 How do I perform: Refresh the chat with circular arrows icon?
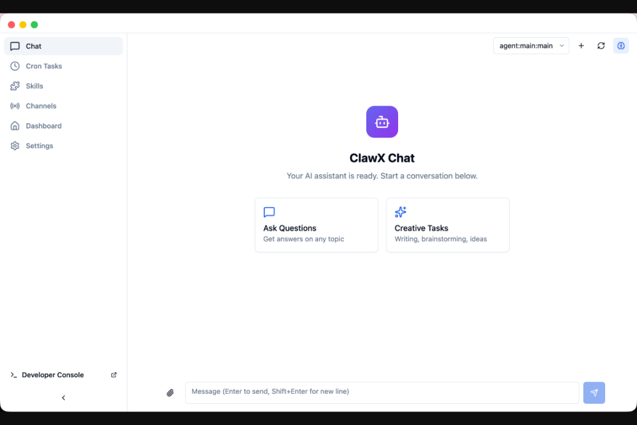tap(601, 46)
